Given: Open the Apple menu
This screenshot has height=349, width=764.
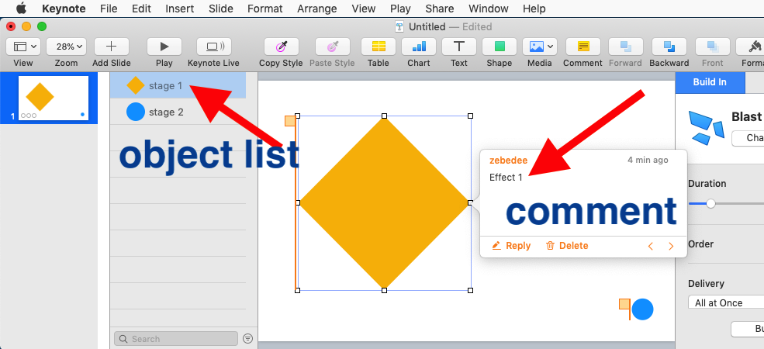Looking at the screenshot, I should [x=21, y=9].
